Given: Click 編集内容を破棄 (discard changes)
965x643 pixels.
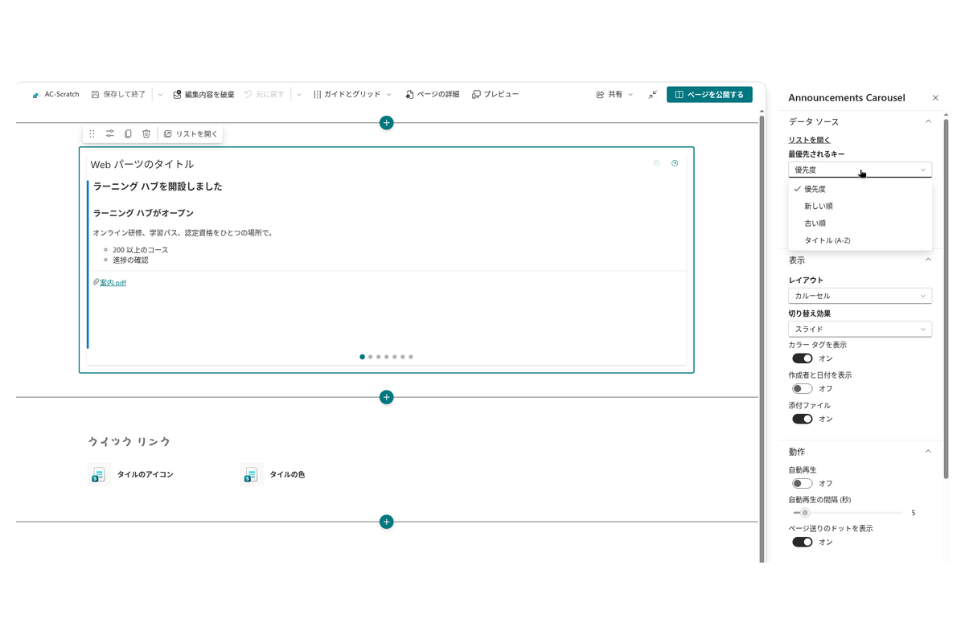Looking at the screenshot, I should pyautogui.click(x=204, y=94).
